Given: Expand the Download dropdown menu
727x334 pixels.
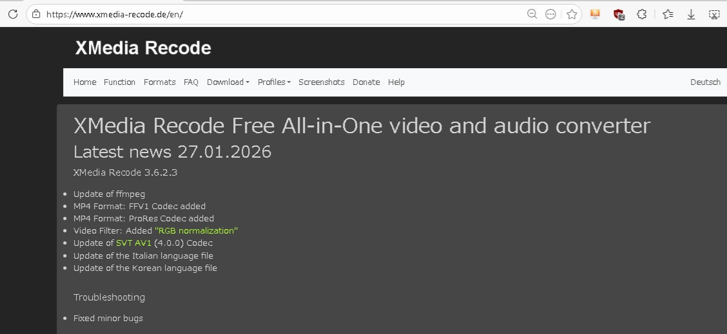Looking at the screenshot, I should (x=228, y=82).
